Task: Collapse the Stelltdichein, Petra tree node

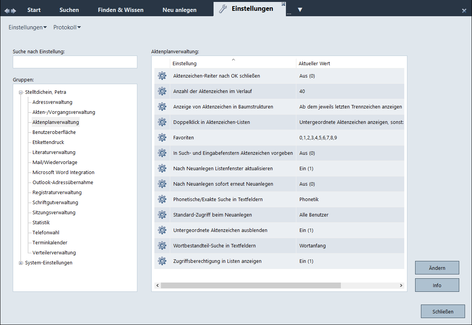Action: pos(21,92)
